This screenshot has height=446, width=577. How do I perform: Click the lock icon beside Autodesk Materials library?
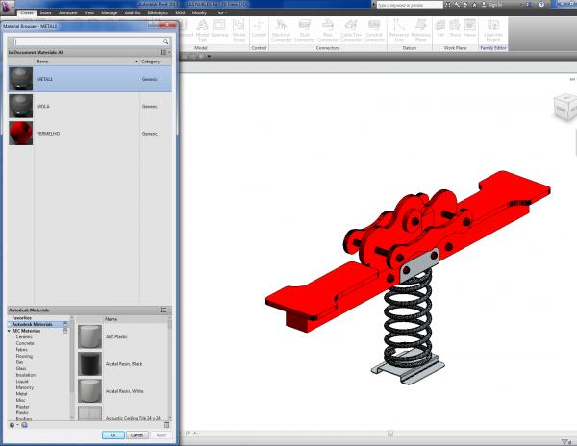65,324
